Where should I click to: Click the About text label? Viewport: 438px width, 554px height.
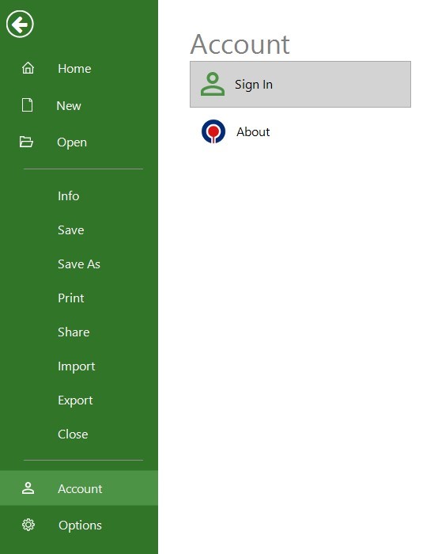click(253, 132)
